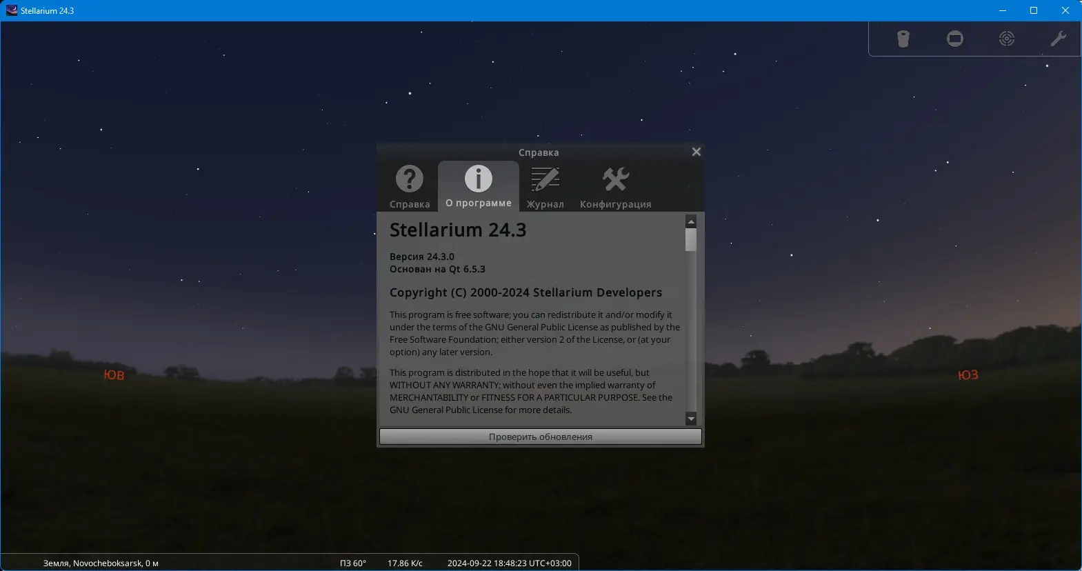The height and width of the screenshot is (571, 1082).
Task: Toggle the sensor frame icon
Action: click(x=955, y=39)
